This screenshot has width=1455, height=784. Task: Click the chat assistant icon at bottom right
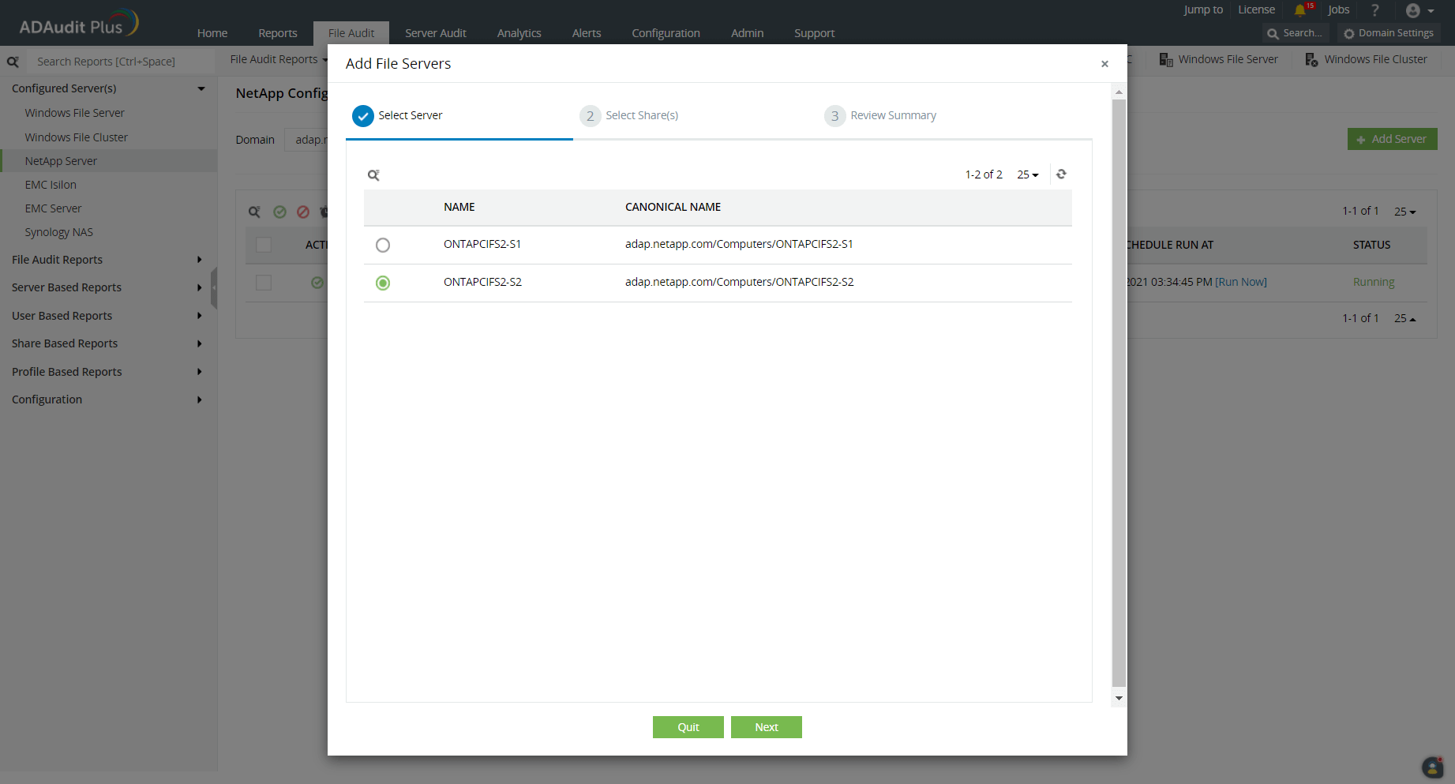1433,767
